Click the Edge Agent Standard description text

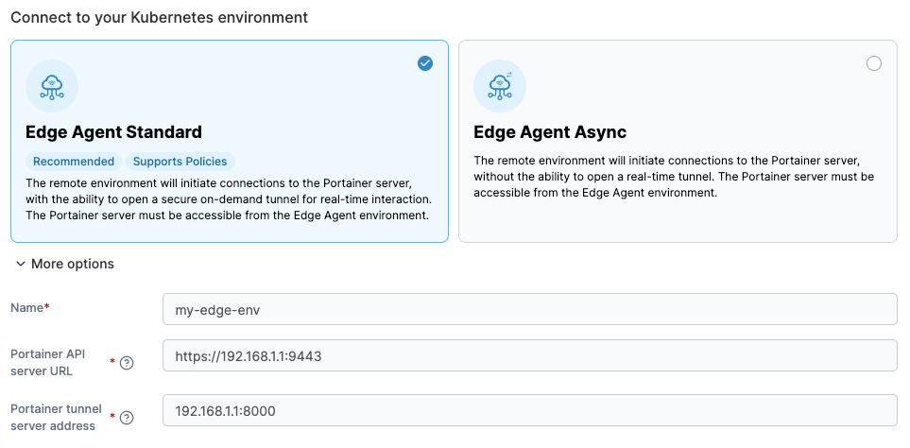(x=228, y=198)
